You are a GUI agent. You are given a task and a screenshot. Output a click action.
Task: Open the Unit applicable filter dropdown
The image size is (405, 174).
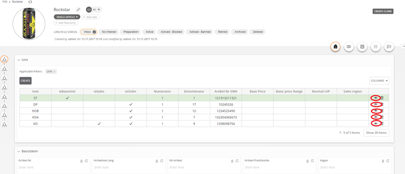(x=51, y=72)
